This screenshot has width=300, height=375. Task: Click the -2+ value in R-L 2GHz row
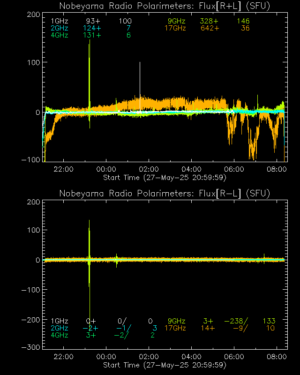pos(90,328)
